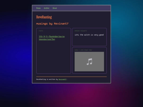Click the SONG I LIKE RIGHT NOW heading
This screenshot has width=143, height=107.
tap(83, 50)
